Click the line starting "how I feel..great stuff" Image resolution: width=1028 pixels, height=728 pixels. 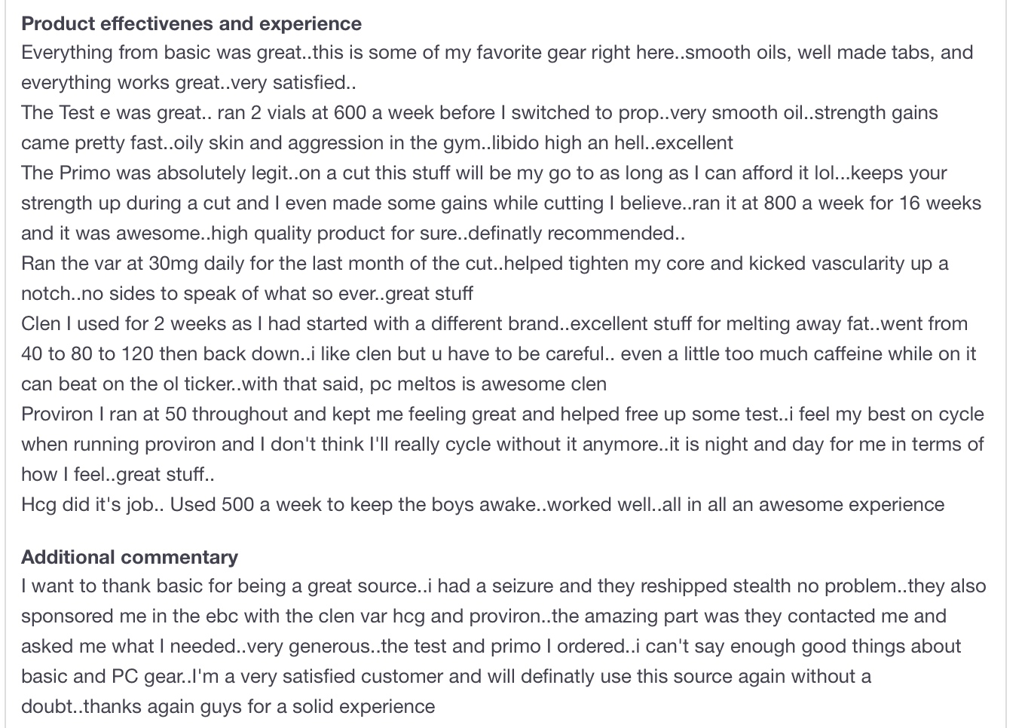pyautogui.click(x=118, y=475)
